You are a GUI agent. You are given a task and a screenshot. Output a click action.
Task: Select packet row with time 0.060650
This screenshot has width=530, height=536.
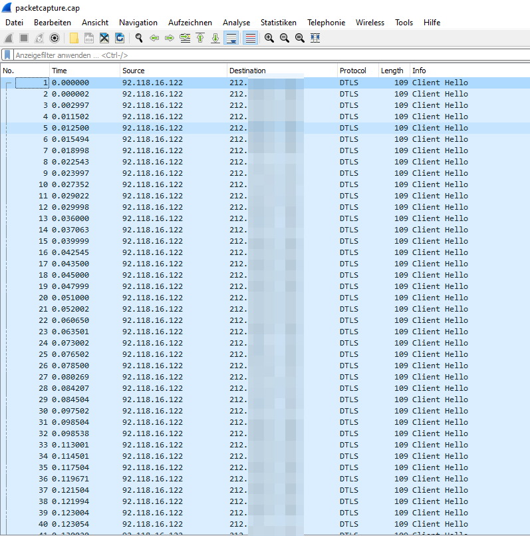pos(265,320)
